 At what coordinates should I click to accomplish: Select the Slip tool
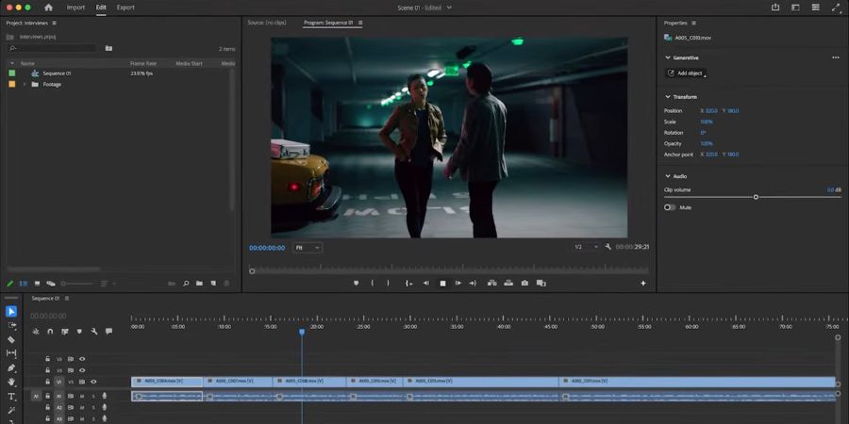pyautogui.click(x=11, y=353)
